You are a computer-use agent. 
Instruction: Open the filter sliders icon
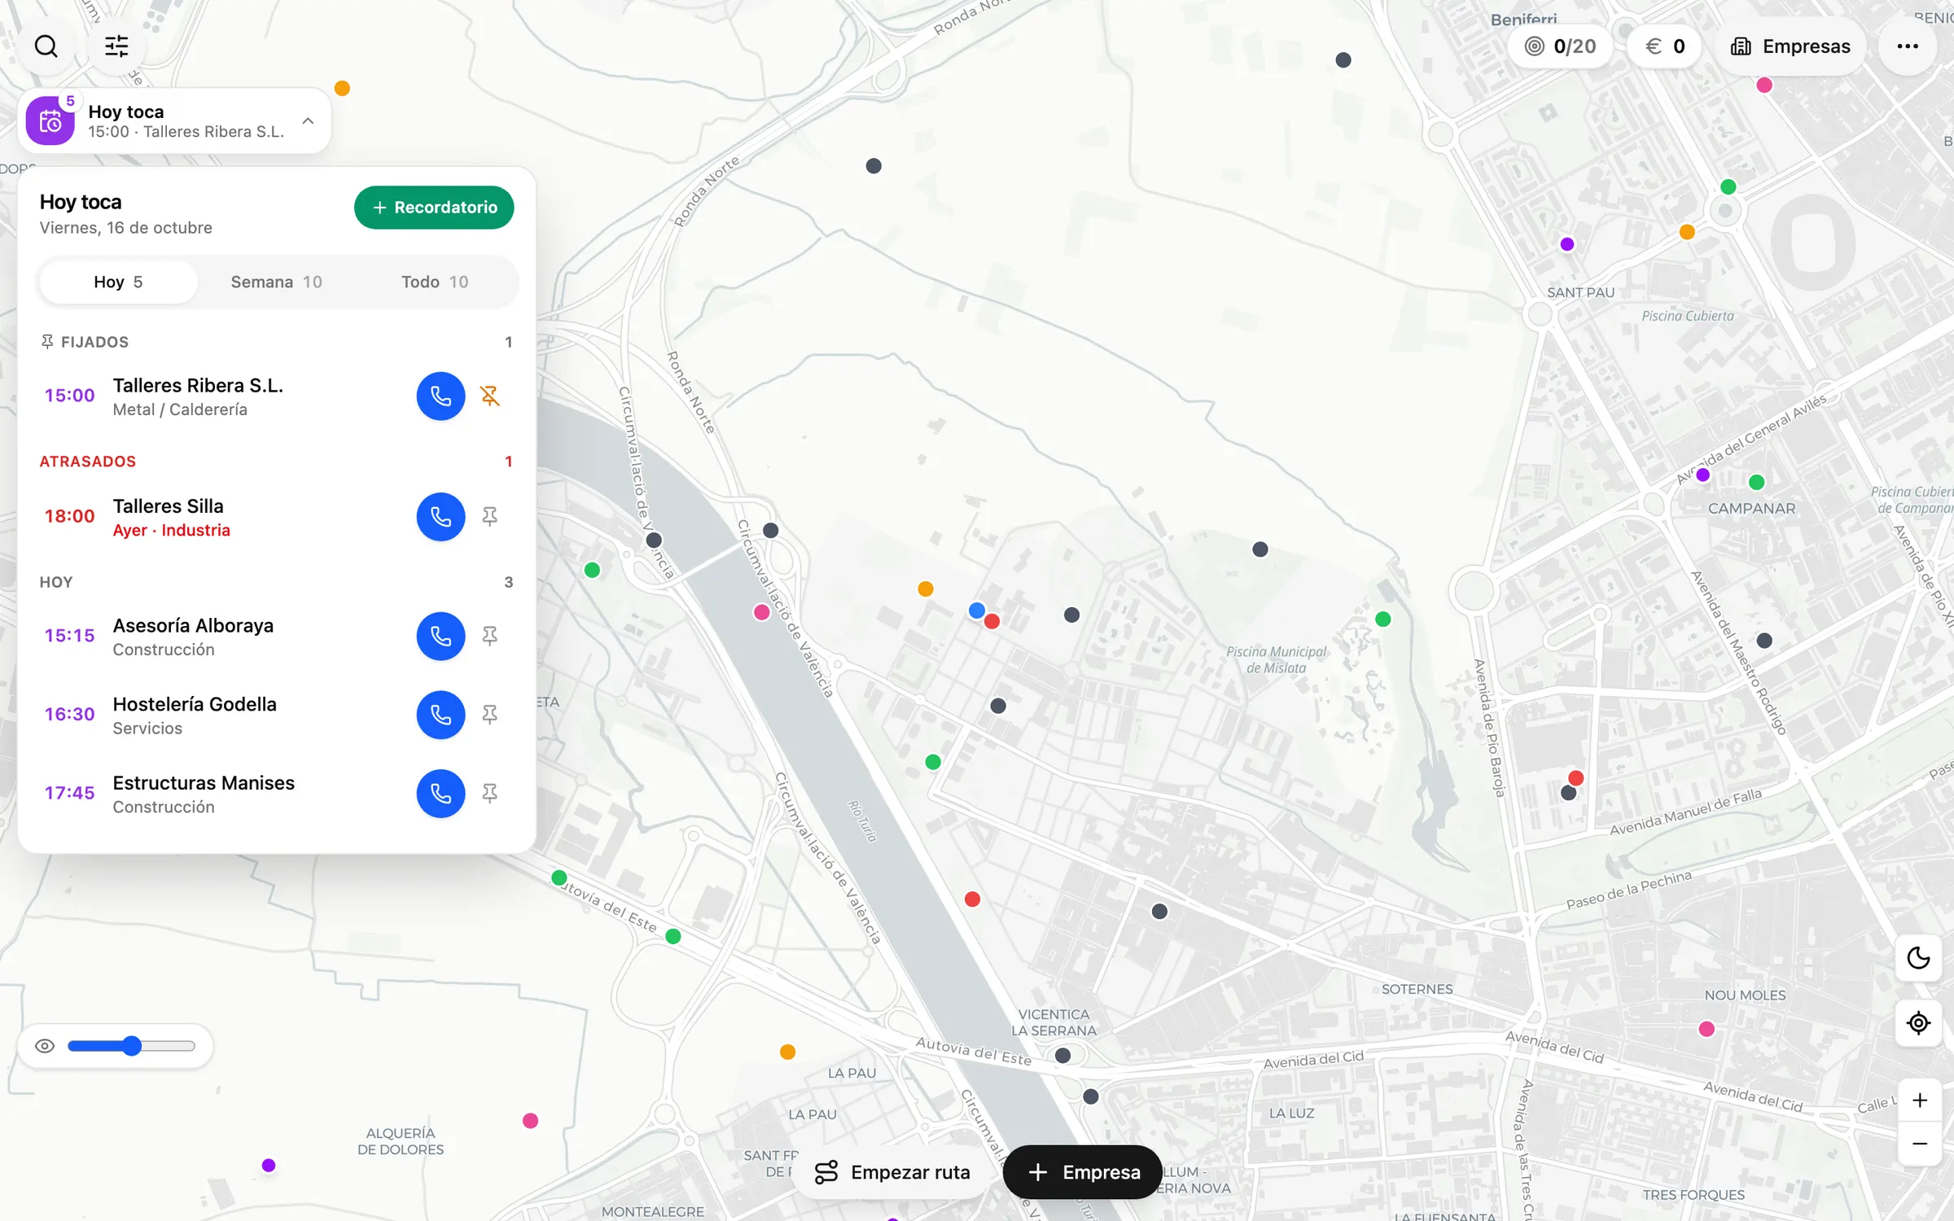click(116, 46)
